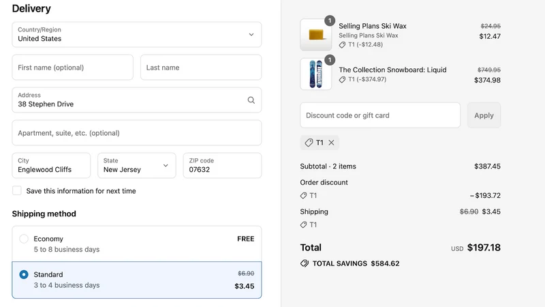Click the Address field with 38 Stephen Drive
The image size is (545, 307).
pos(137,100)
